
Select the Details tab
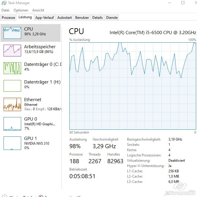coord(97,18)
